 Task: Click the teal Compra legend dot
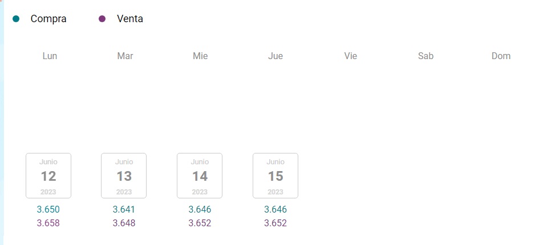point(16,19)
